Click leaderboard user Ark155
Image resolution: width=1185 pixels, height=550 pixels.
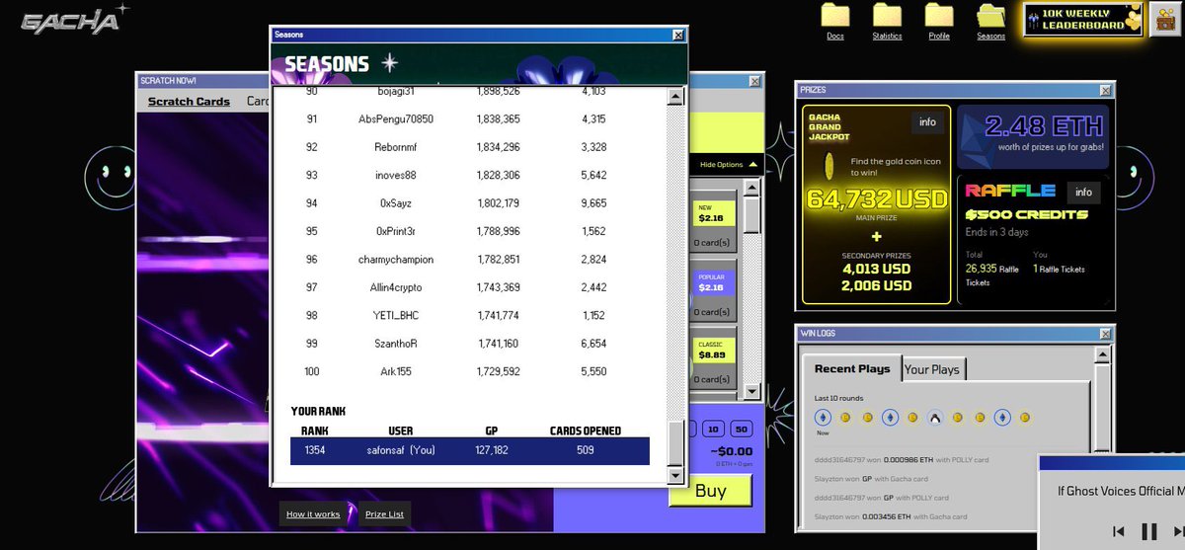click(x=395, y=371)
